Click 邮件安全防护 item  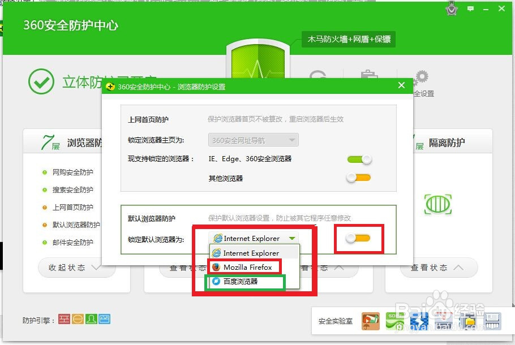tap(72, 243)
